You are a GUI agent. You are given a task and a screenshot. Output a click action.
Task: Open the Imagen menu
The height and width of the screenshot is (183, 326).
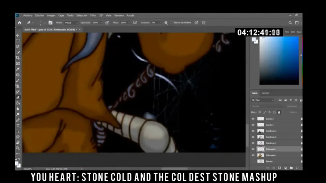pos(51,15)
